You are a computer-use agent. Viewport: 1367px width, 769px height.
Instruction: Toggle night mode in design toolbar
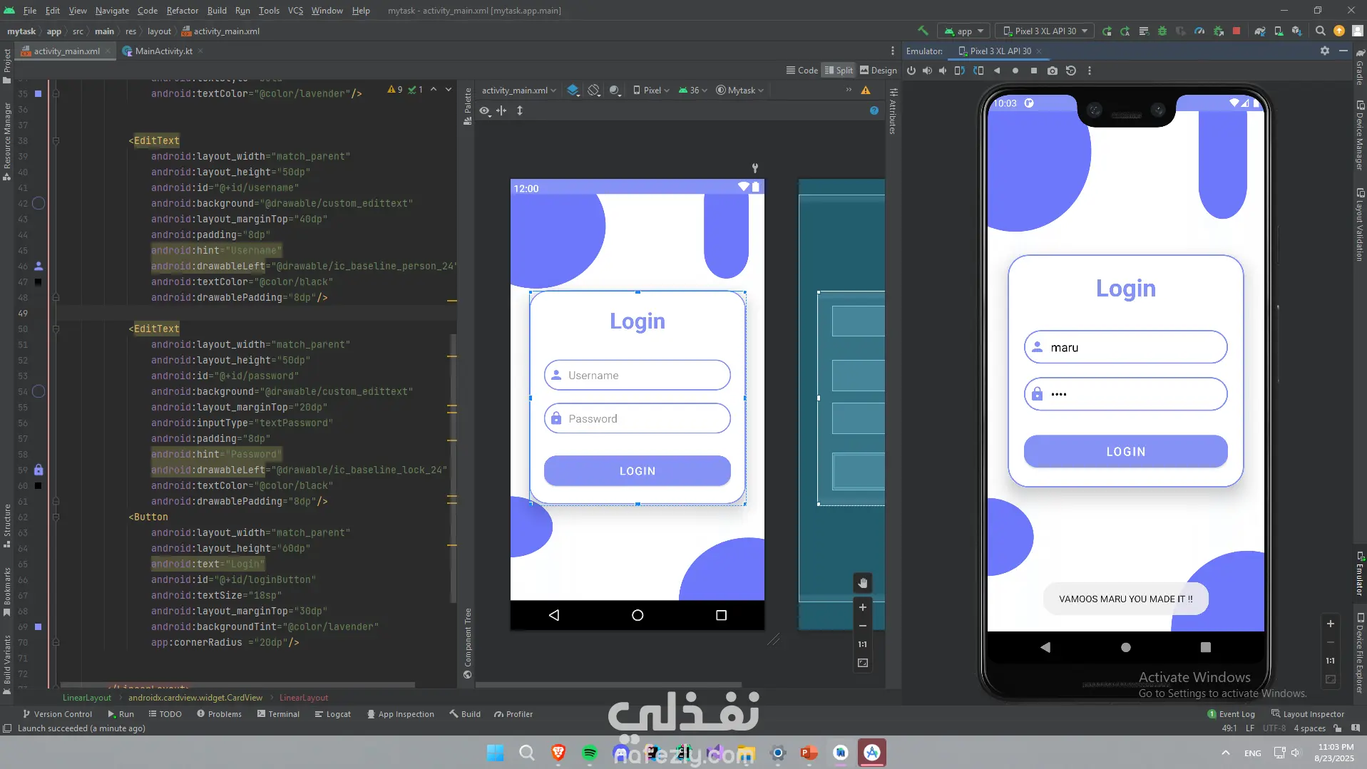pyautogui.click(x=615, y=91)
